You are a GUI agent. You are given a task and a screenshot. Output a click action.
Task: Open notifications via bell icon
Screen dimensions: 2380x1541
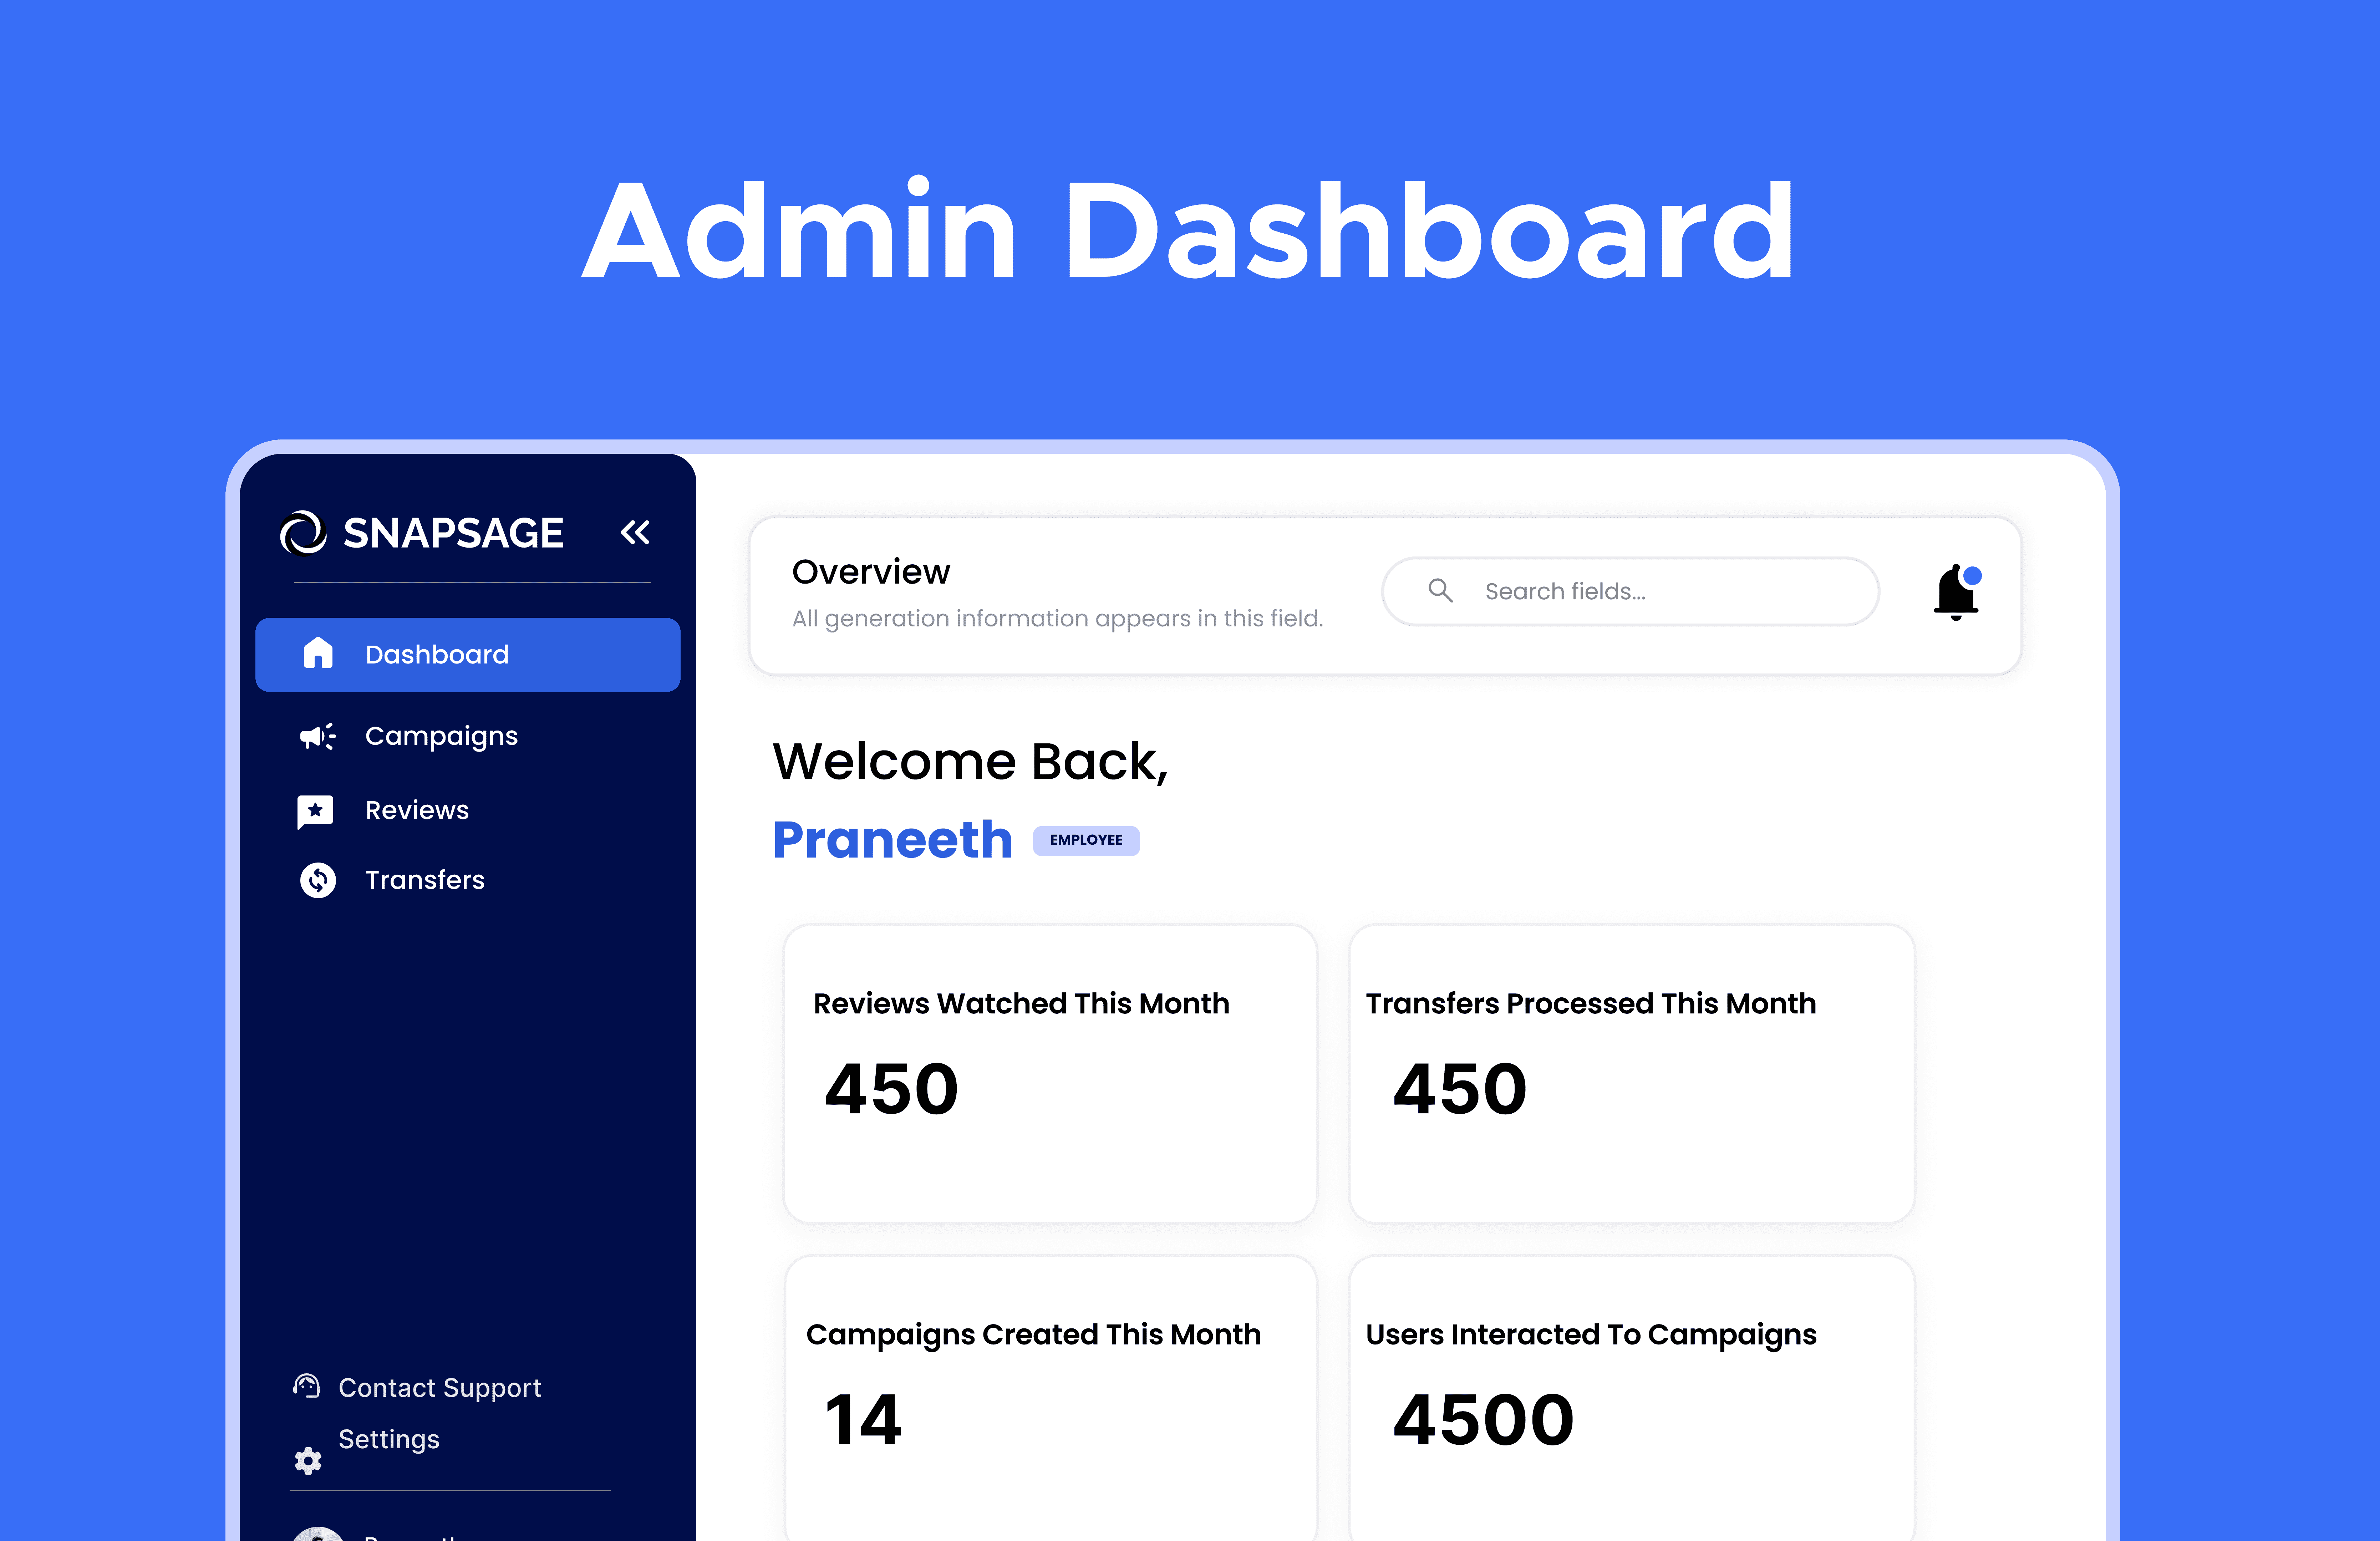pos(1955,592)
